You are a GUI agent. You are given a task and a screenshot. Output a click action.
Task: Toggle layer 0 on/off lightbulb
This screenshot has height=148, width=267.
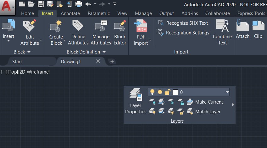click(152, 92)
